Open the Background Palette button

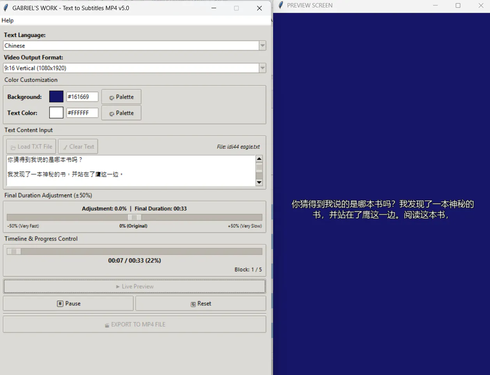[121, 97]
